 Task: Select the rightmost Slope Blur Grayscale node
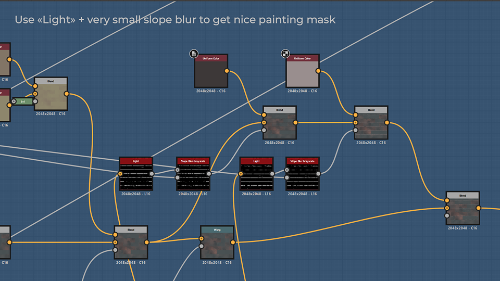tap(302, 174)
